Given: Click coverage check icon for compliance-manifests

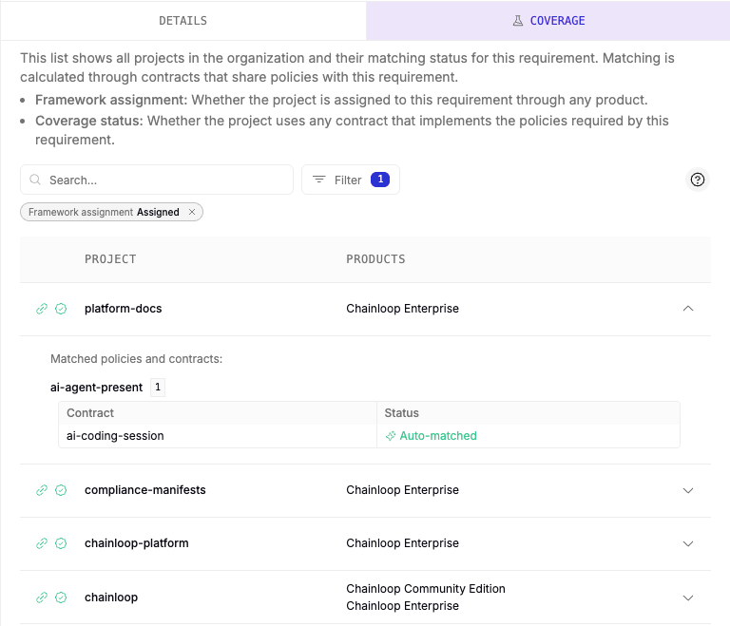Looking at the screenshot, I should (x=61, y=490).
